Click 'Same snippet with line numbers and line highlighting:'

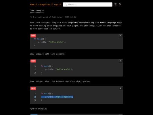point(60,81)
